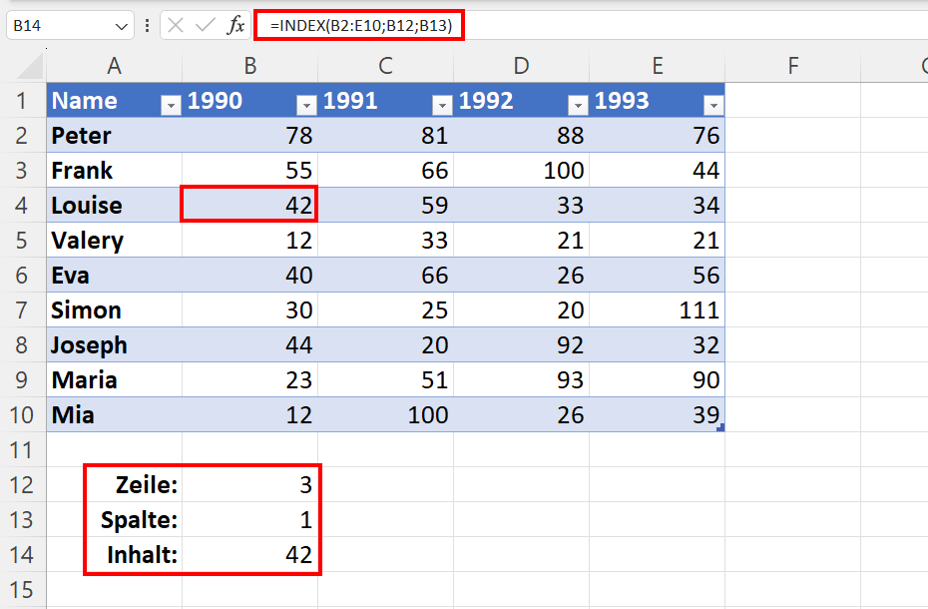Open the 1993 column filter dropdown
Viewport: 928px width, 609px height.
[x=713, y=106]
